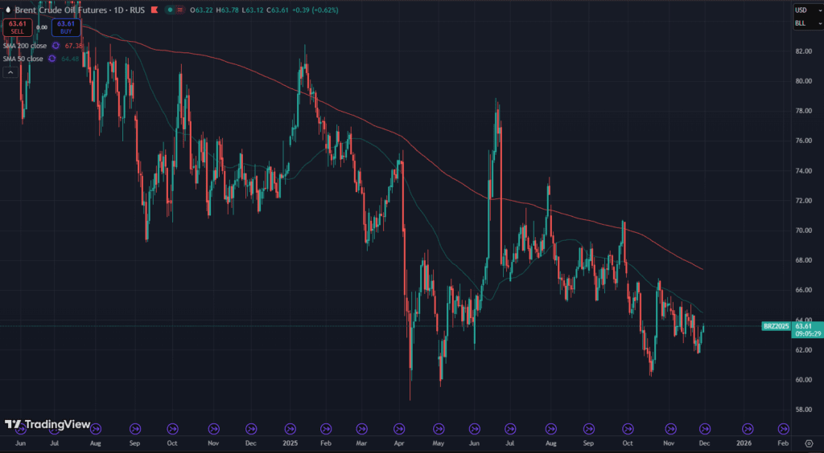Screen dimensions: 824x453
Task: Click the SMA 50 loading indicator icon
Action: (x=53, y=59)
